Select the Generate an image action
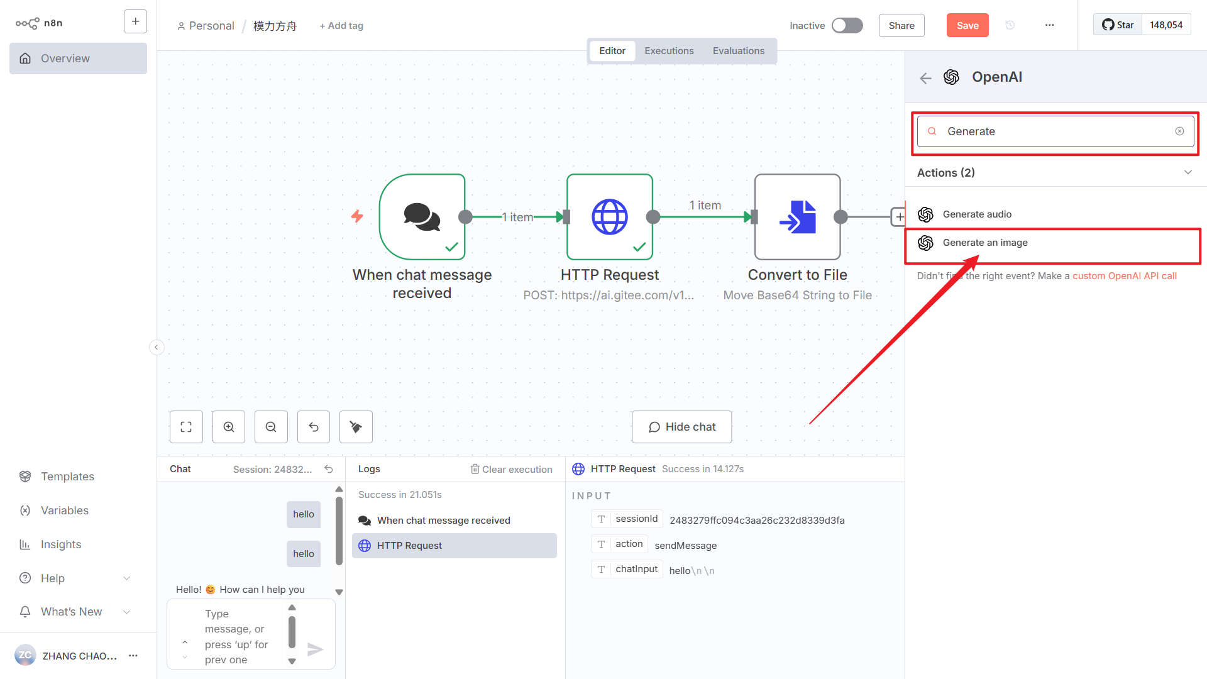 [985, 243]
